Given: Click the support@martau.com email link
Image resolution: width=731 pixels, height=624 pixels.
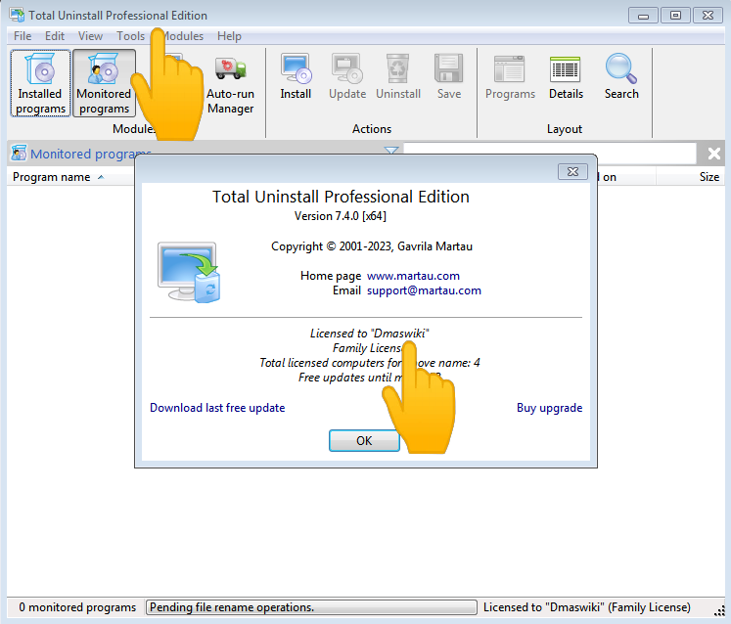Looking at the screenshot, I should (x=424, y=290).
